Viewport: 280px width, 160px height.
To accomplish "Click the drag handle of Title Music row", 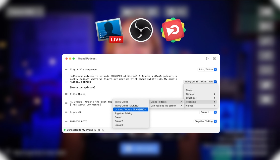I will click(66, 94).
